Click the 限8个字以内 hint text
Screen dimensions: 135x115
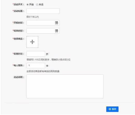32,17
